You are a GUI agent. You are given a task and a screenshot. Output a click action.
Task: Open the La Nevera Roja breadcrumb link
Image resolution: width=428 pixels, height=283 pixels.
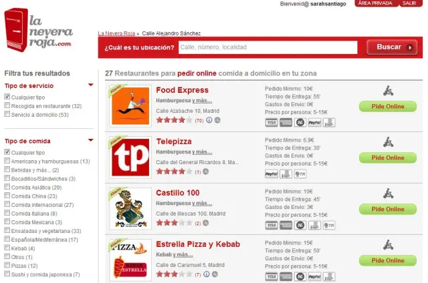[116, 33]
